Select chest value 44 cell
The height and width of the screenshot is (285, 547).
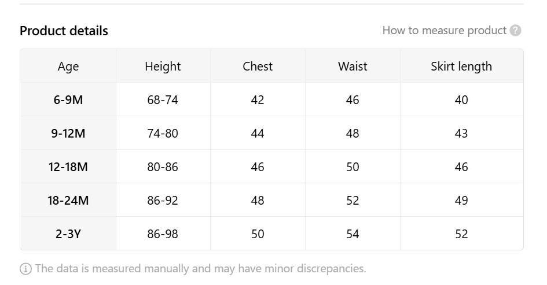pyautogui.click(x=258, y=133)
